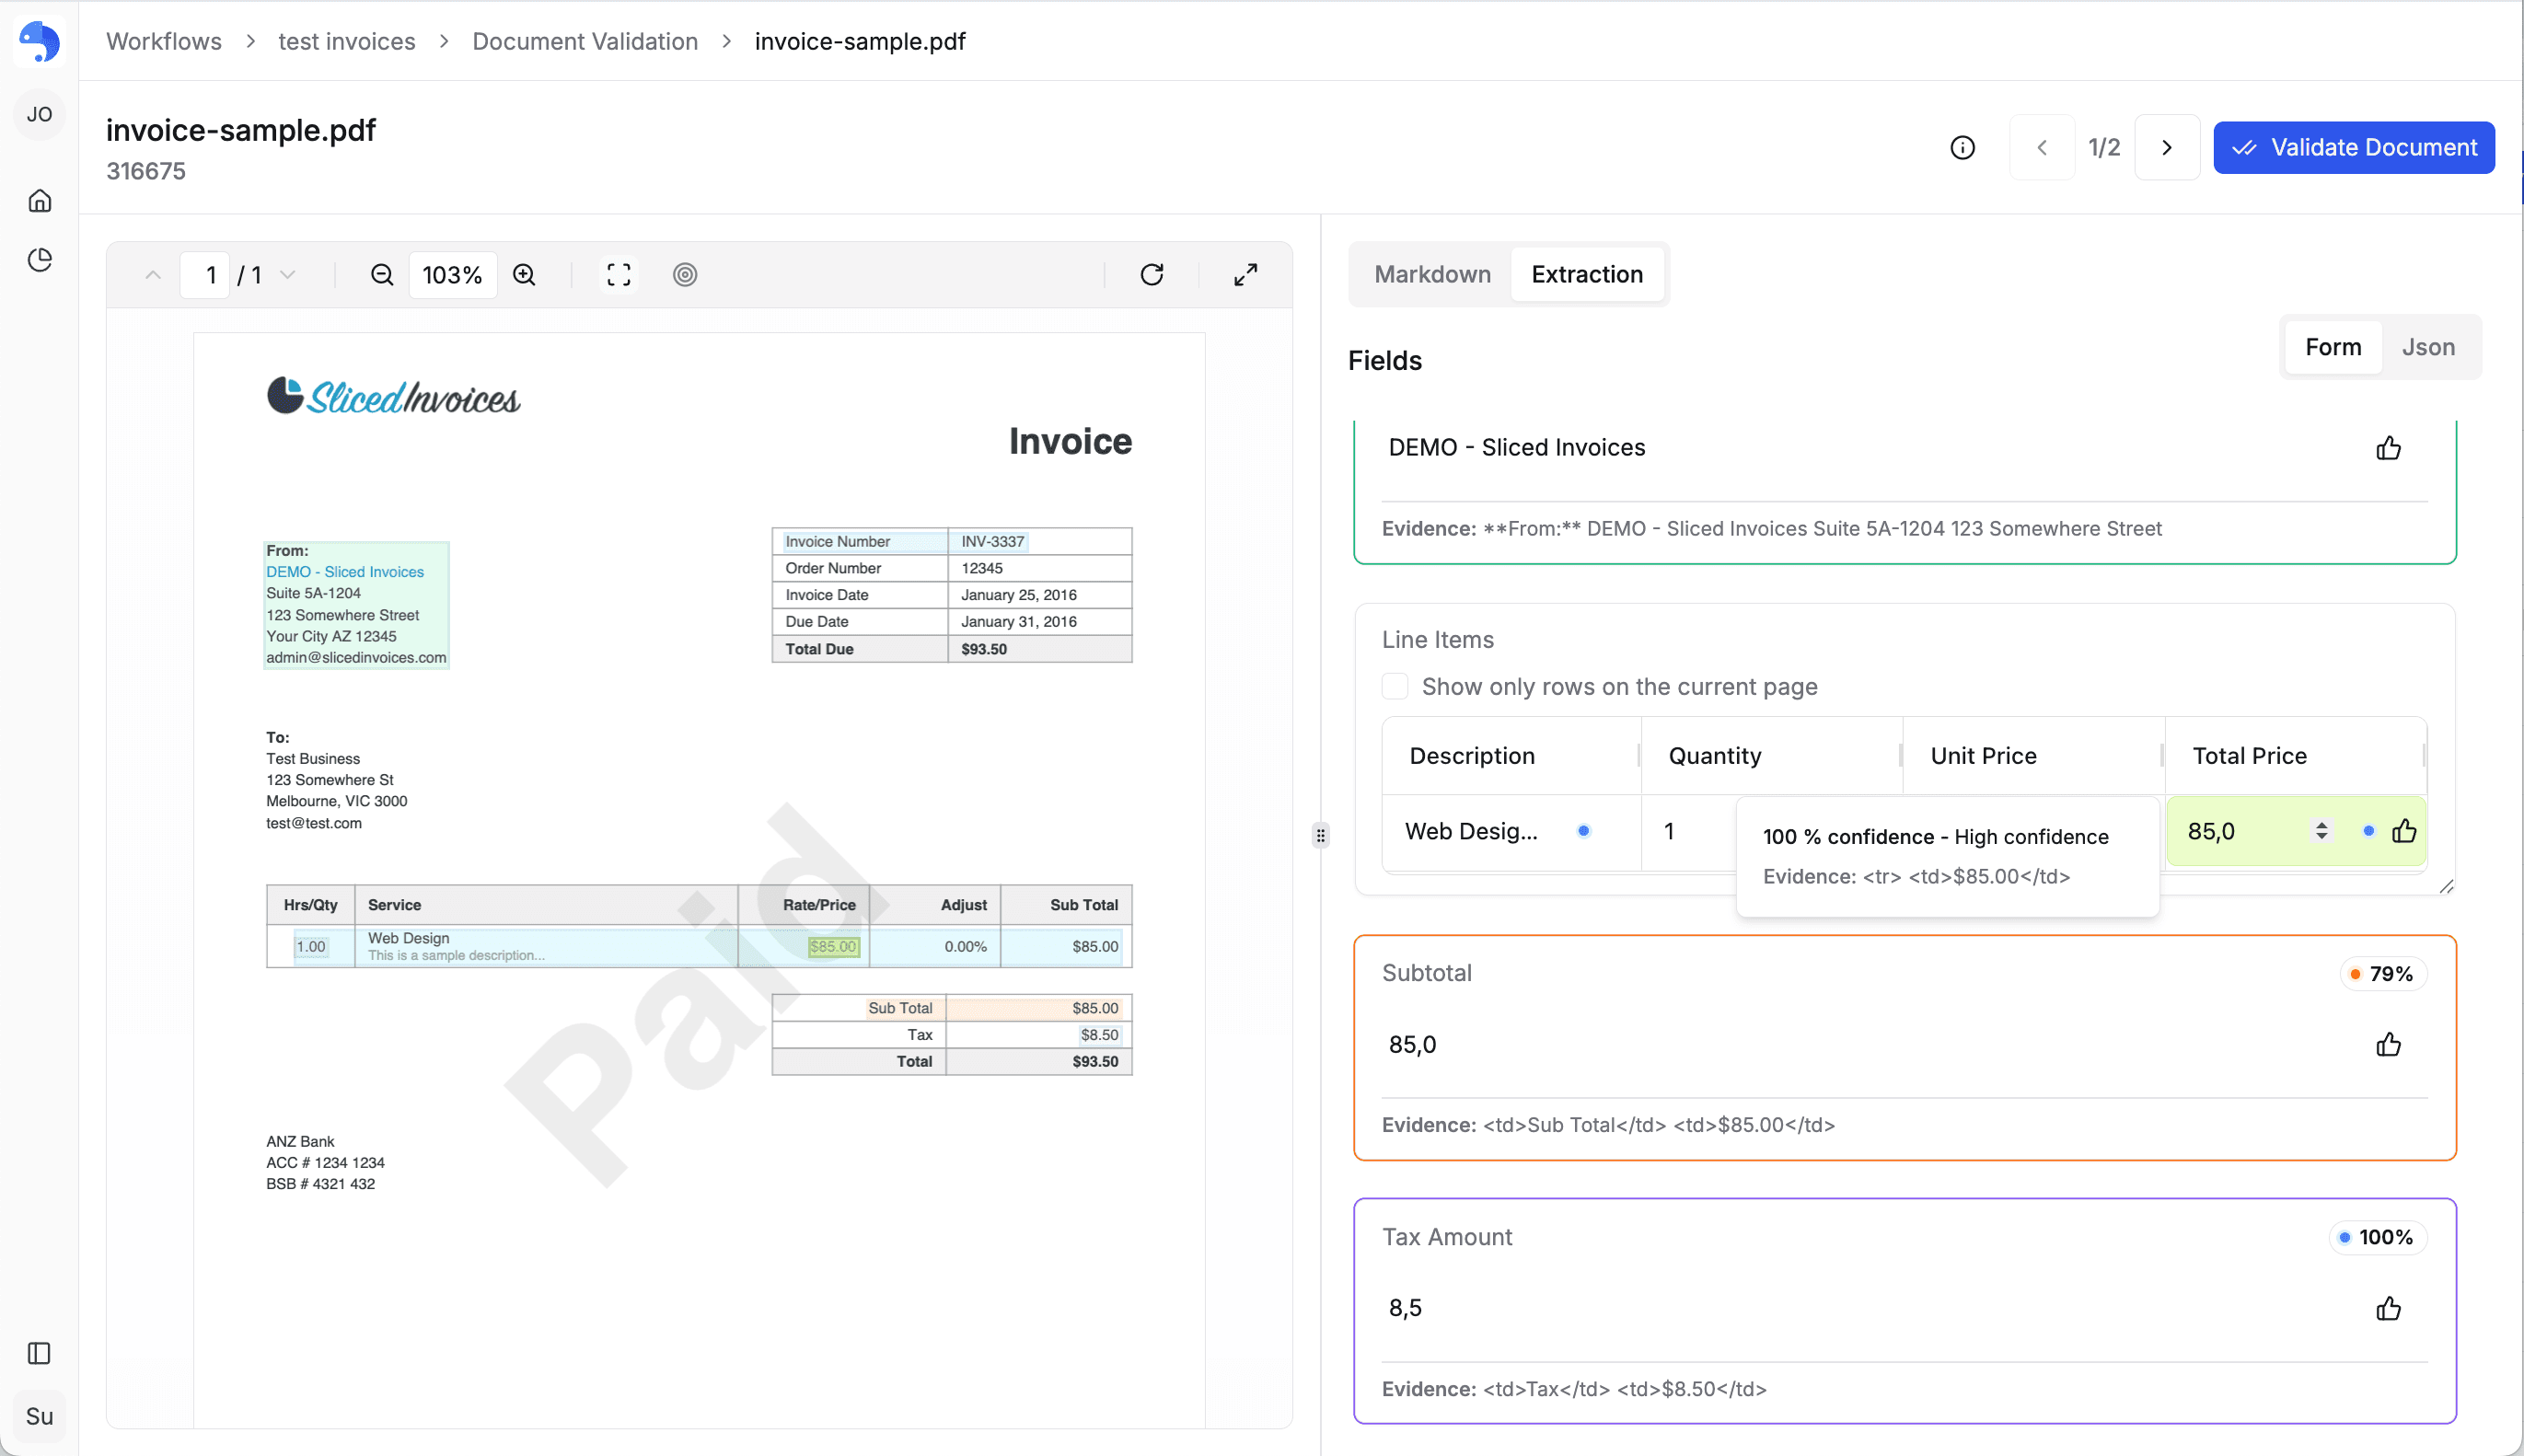Switch to Json view
2524x1456 pixels.
2427,347
